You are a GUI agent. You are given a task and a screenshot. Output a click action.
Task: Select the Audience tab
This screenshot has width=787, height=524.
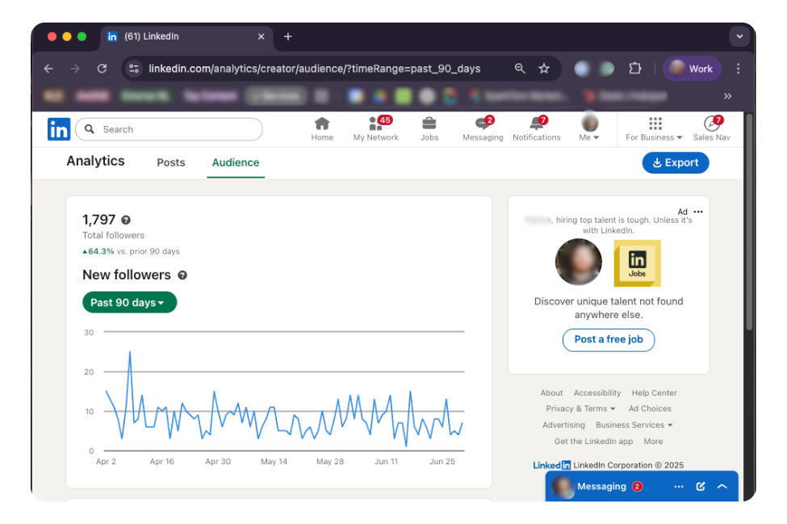coord(236,162)
